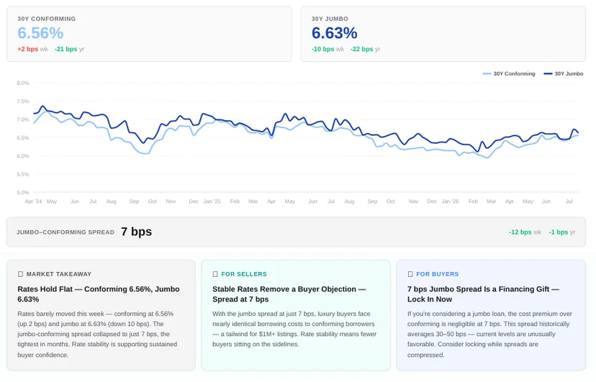Select the 30Y Jumbo 6.63% rate card
596x382 pixels.
pos(443,34)
